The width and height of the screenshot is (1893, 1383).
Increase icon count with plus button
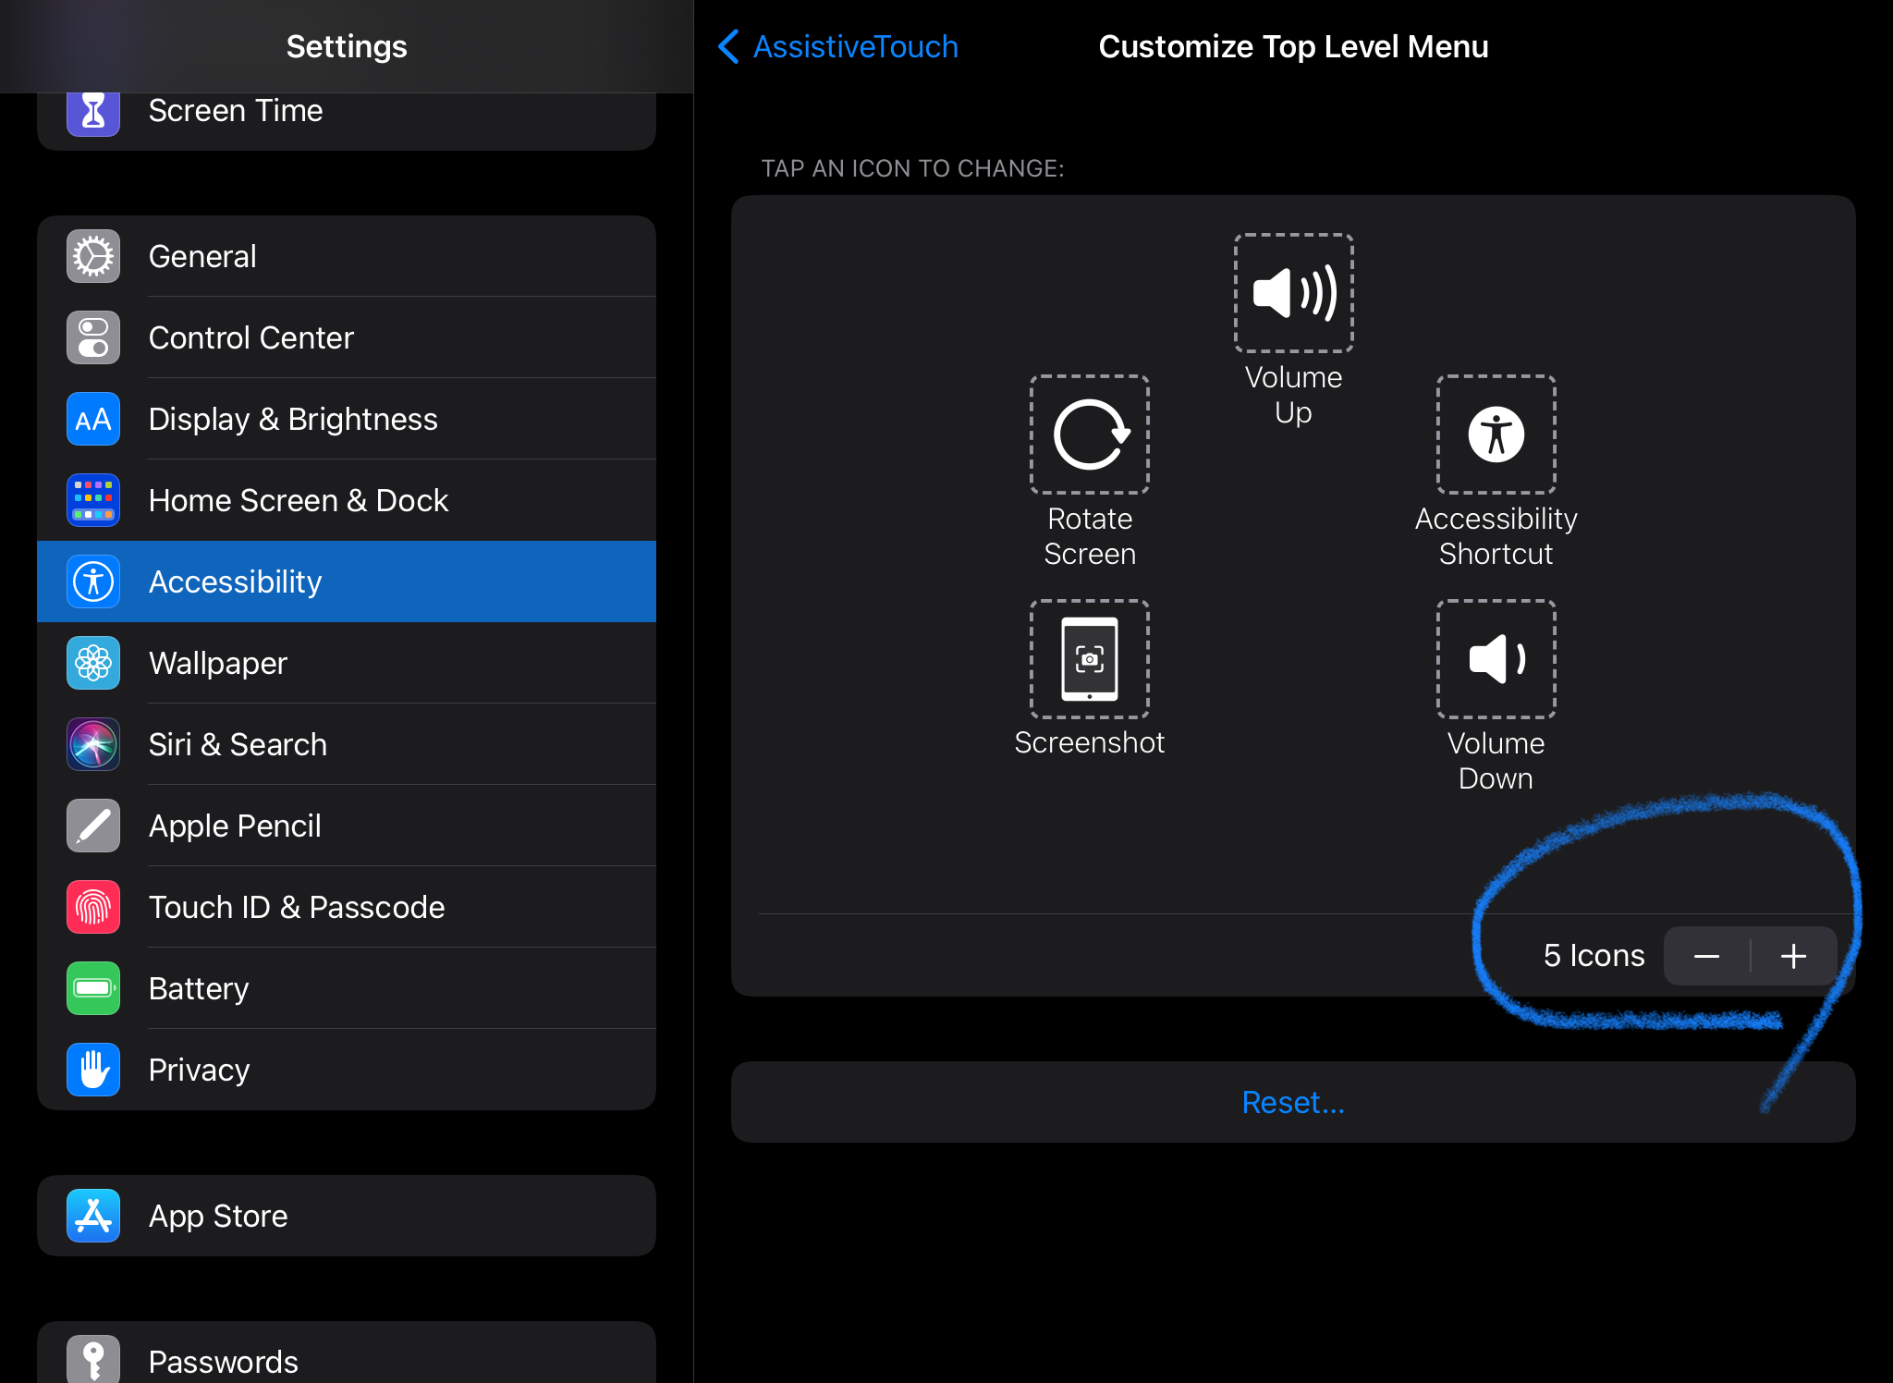(x=1793, y=956)
